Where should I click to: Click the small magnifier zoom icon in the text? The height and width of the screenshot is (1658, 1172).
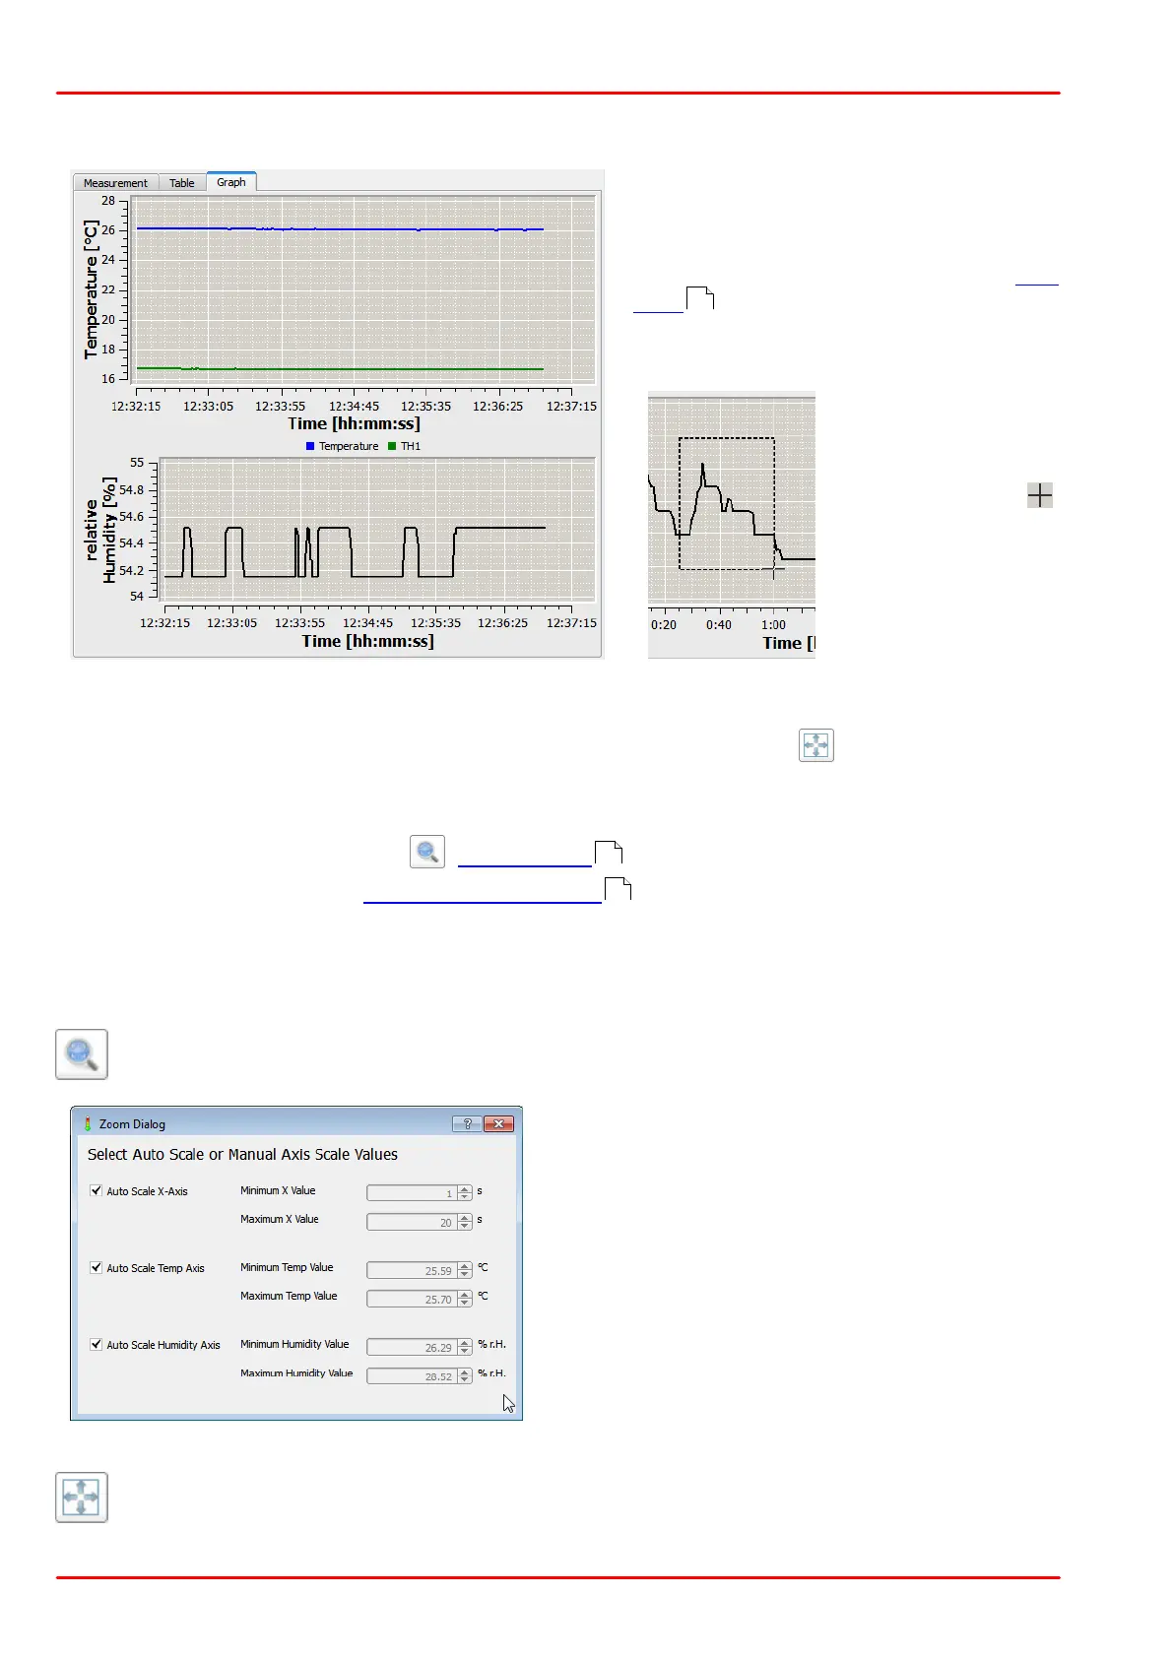(x=427, y=852)
